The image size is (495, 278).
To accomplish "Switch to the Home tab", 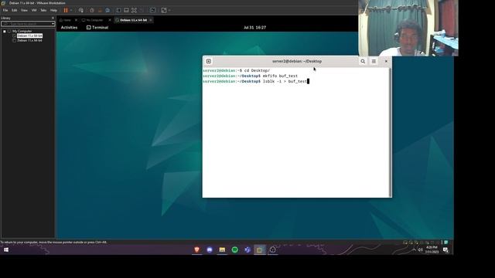I will [66, 20].
